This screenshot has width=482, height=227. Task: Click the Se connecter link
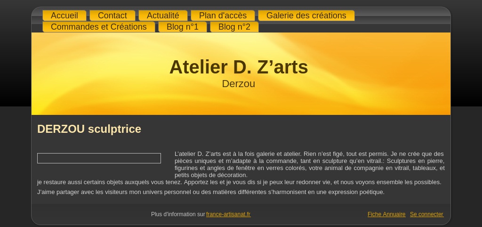tap(426, 214)
